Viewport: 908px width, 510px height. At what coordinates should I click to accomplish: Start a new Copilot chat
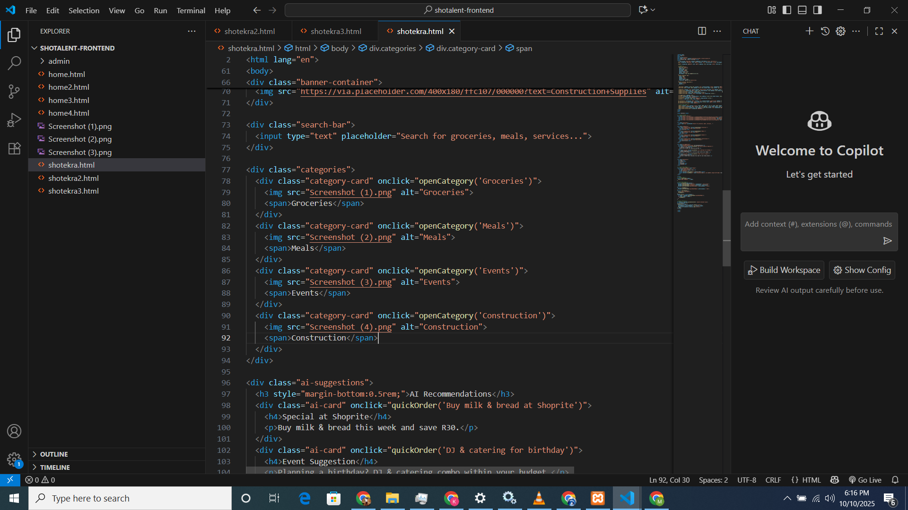809,31
